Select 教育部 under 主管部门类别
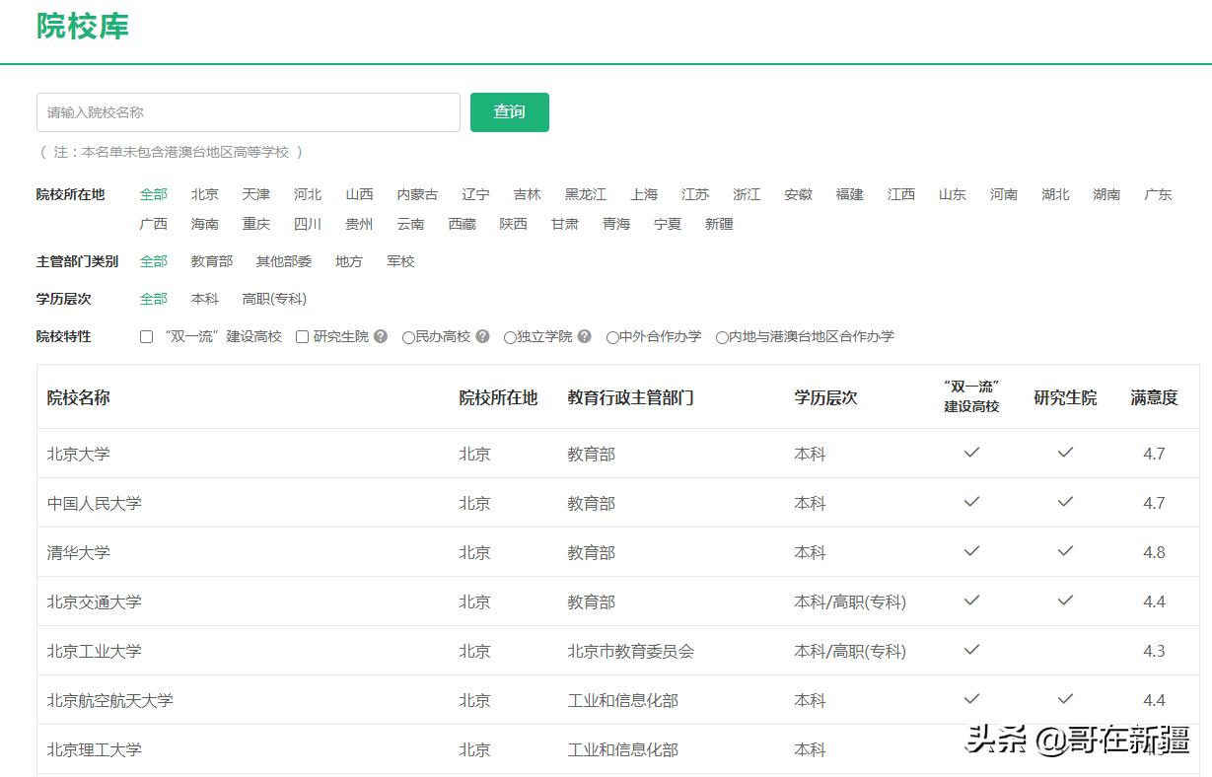The image size is (1212, 777). coord(211,261)
